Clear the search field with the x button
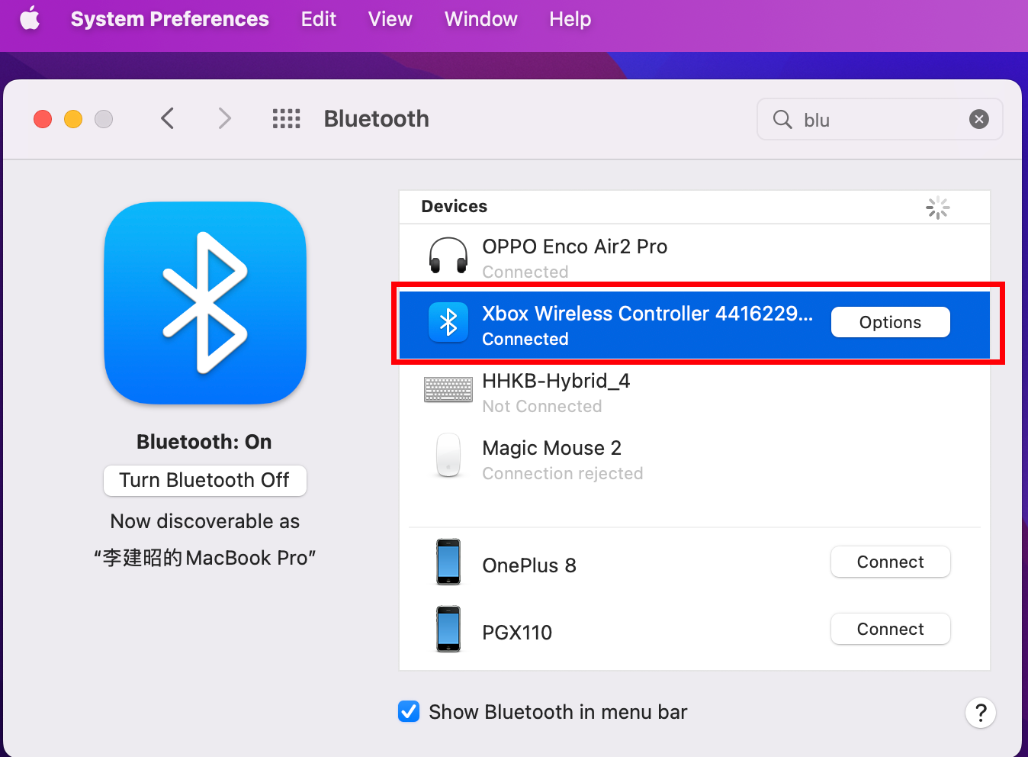1028x757 pixels. pyautogui.click(x=978, y=119)
